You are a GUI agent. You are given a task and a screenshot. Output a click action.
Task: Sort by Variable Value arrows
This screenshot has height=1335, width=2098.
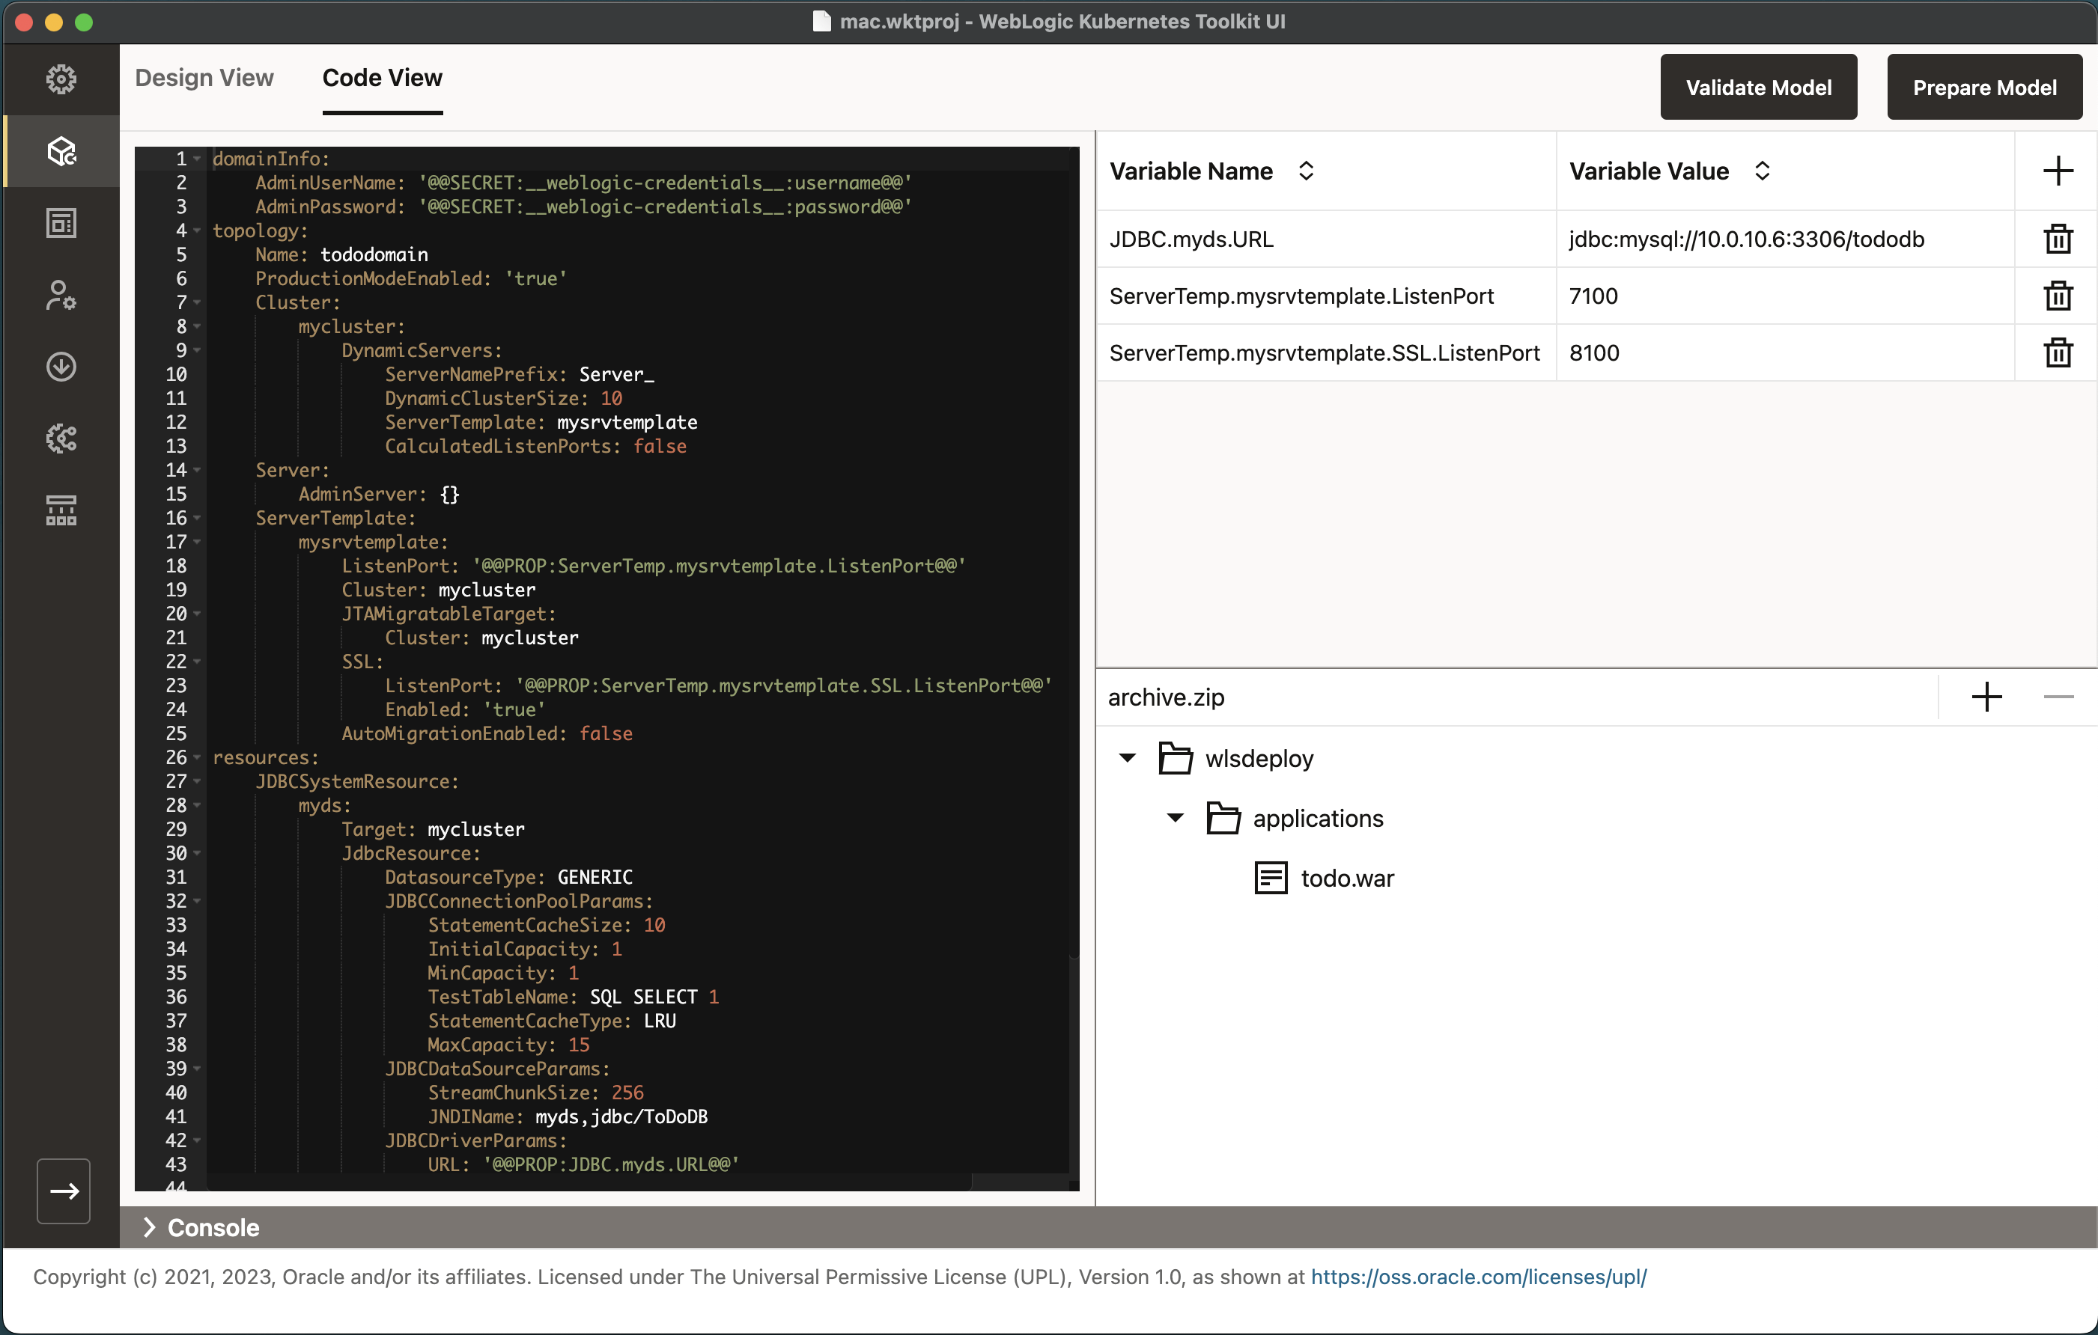(1761, 171)
